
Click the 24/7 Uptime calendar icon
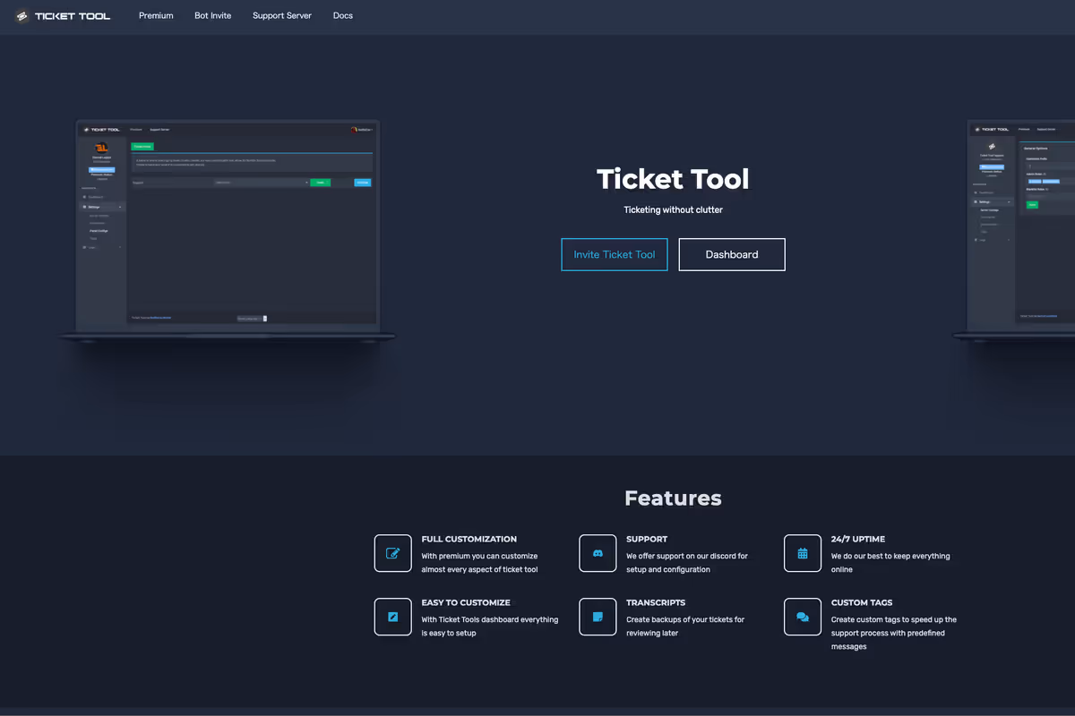(x=803, y=553)
